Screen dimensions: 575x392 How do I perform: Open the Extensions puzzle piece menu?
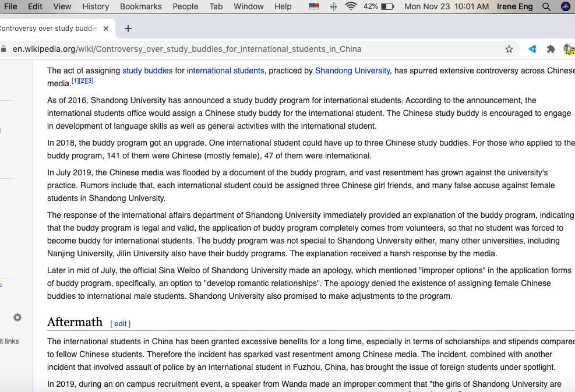(x=551, y=49)
